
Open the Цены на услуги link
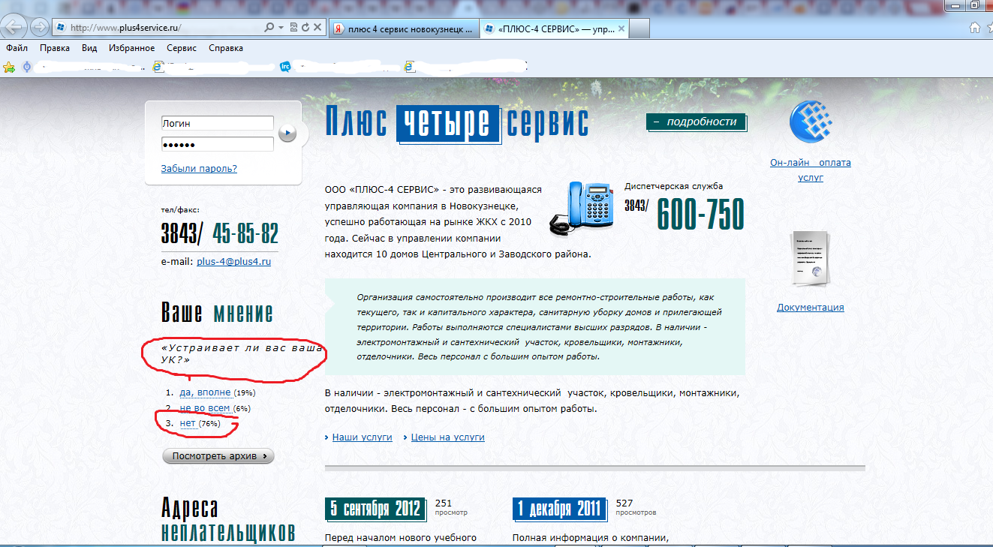[447, 437]
